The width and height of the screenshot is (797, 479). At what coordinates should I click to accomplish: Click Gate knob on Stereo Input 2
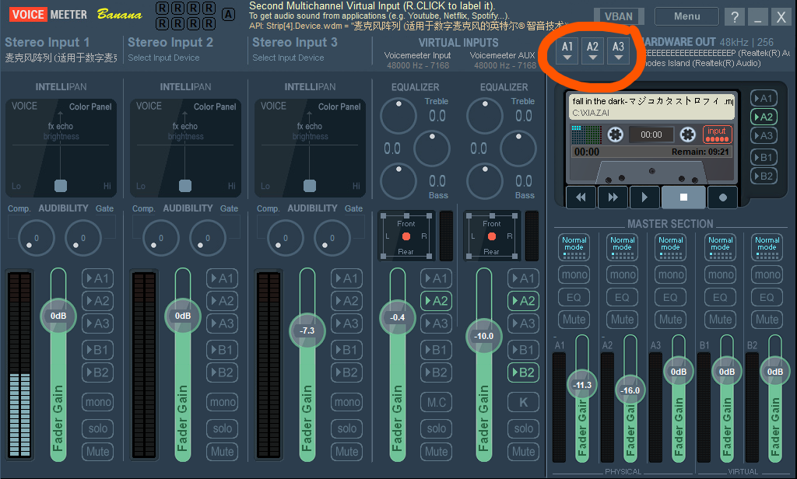207,238
